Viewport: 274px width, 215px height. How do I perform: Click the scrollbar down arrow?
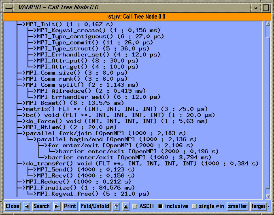click(268, 196)
